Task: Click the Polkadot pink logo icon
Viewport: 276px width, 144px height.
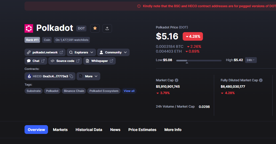Action: tap(29, 28)
